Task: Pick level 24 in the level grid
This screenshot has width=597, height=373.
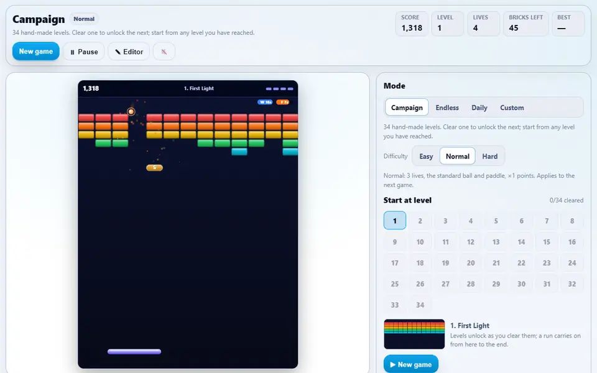Action: click(572, 262)
